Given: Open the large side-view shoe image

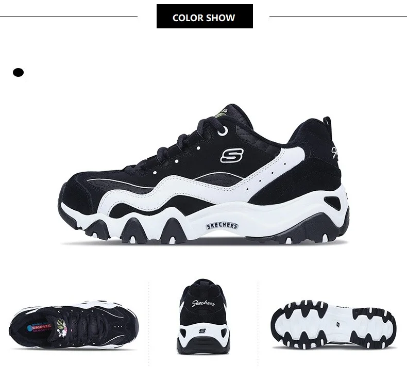Looking at the screenshot, I should click(x=204, y=174).
